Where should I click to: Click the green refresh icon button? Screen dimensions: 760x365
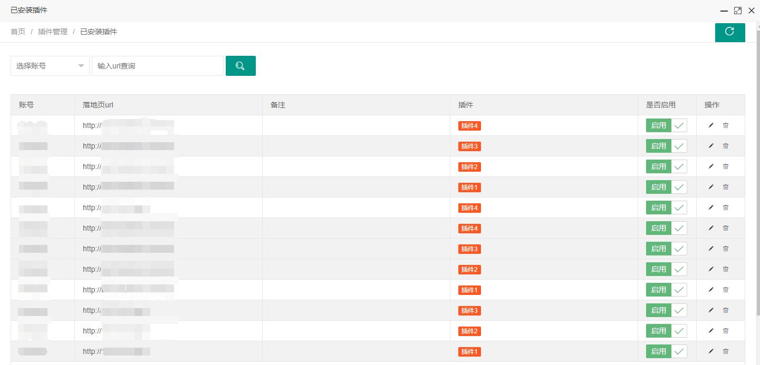click(729, 32)
